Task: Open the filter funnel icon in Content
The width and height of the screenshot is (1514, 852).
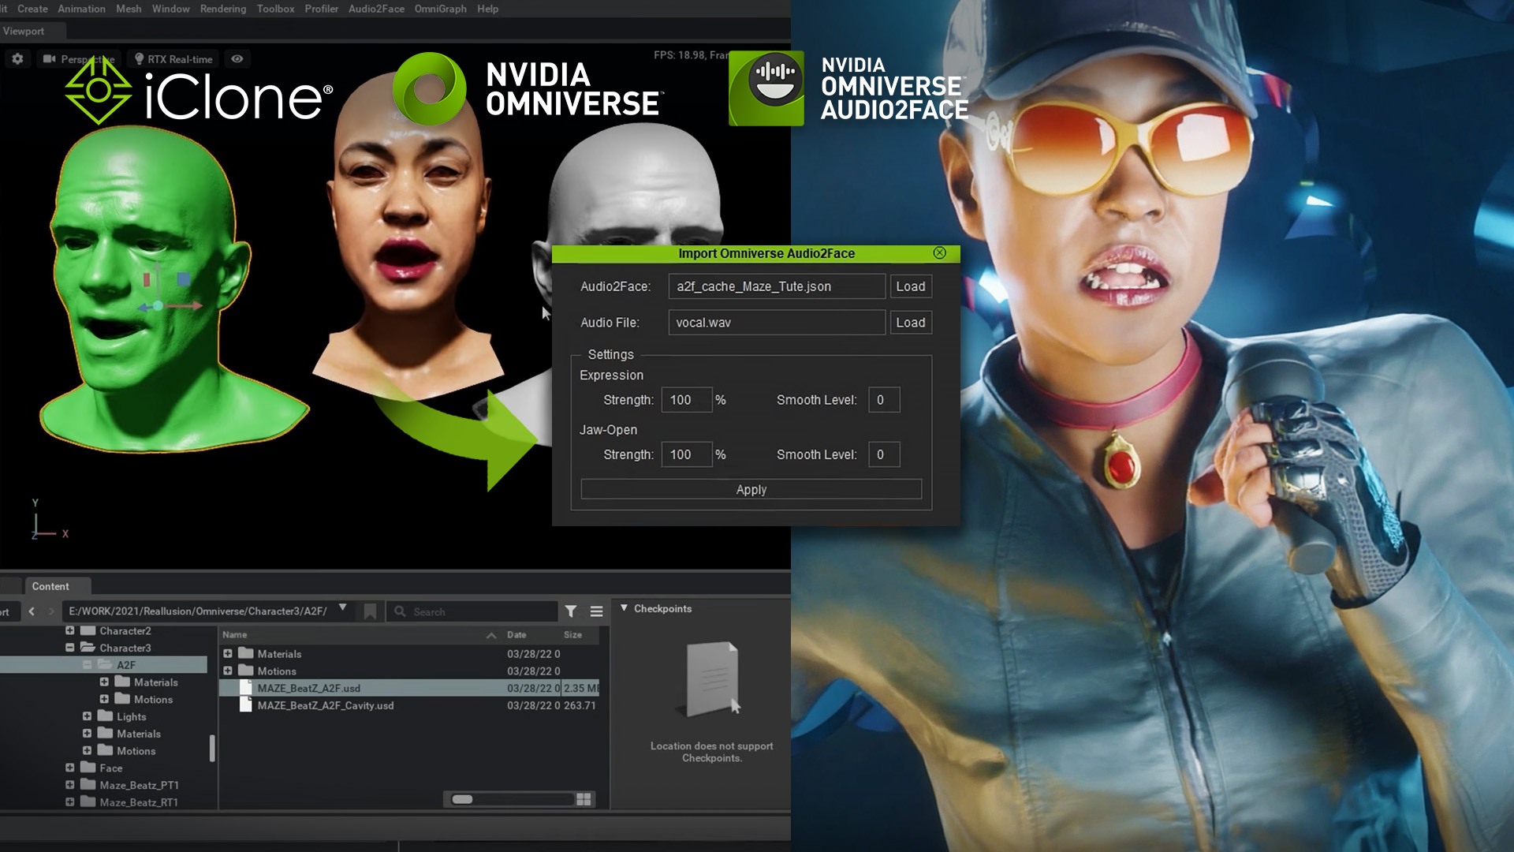Action: point(571,611)
